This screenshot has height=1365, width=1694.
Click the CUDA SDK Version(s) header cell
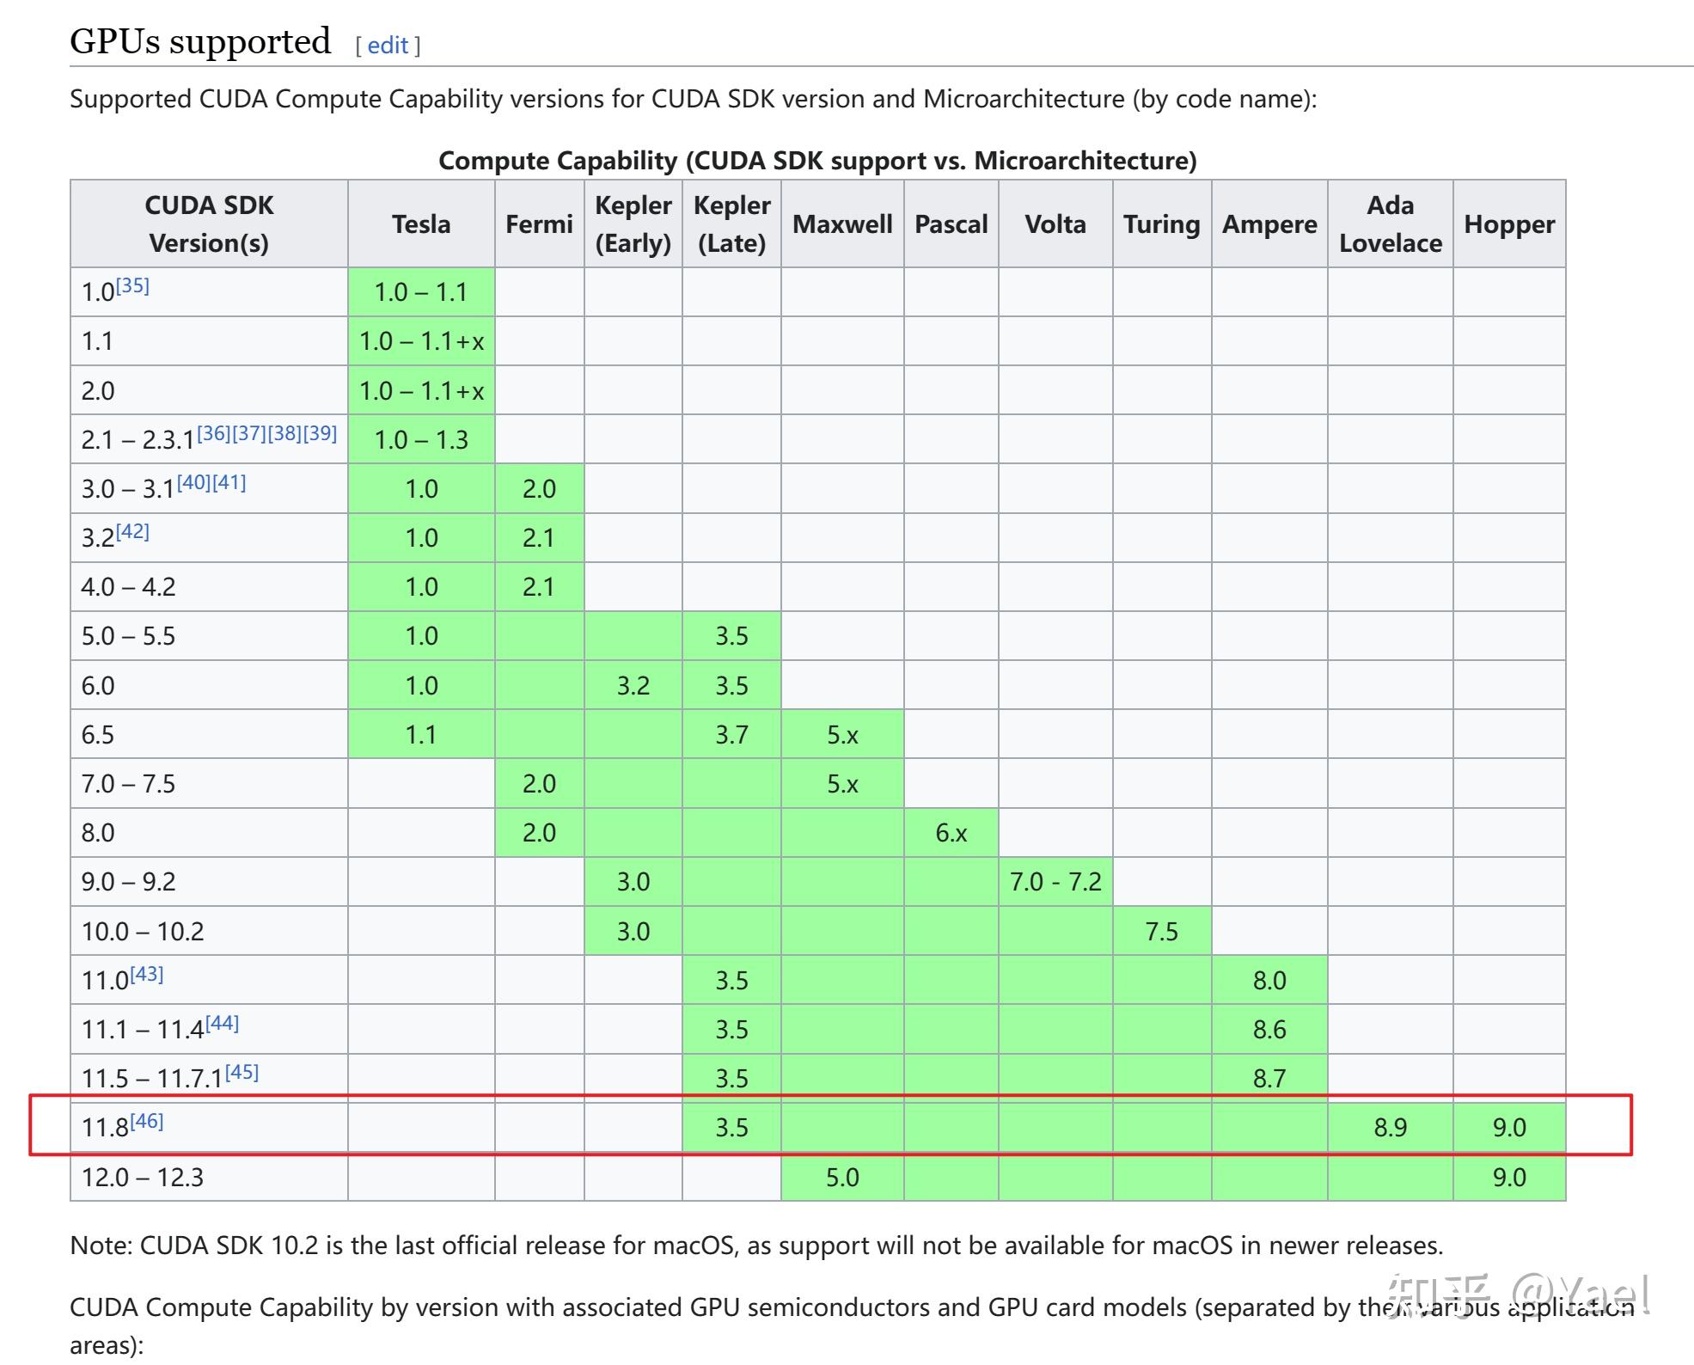(x=209, y=223)
